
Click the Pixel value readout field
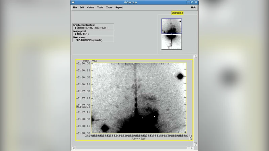[x=93, y=39]
